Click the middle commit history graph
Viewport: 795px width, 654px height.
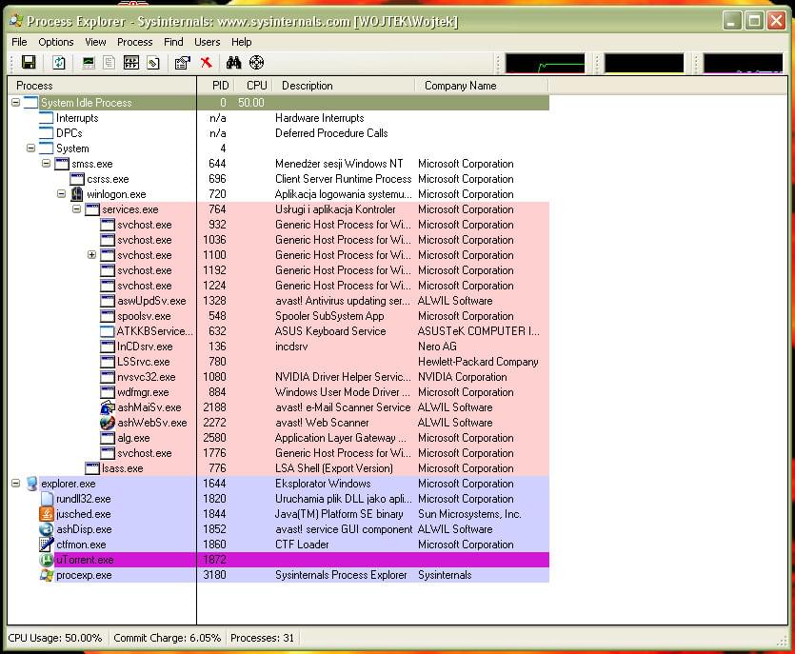point(644,64)
